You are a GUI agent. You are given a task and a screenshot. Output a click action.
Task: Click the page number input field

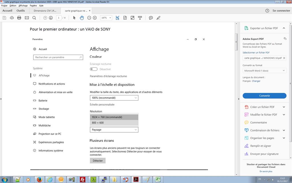[x=59, y=18]
